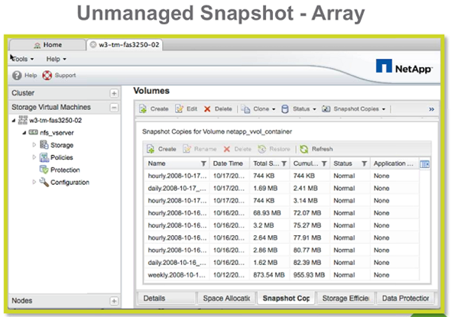Viewport: 451px width, 317px height.
Task: Select the Snapshot Copies bottom tab
Action: 286,299
